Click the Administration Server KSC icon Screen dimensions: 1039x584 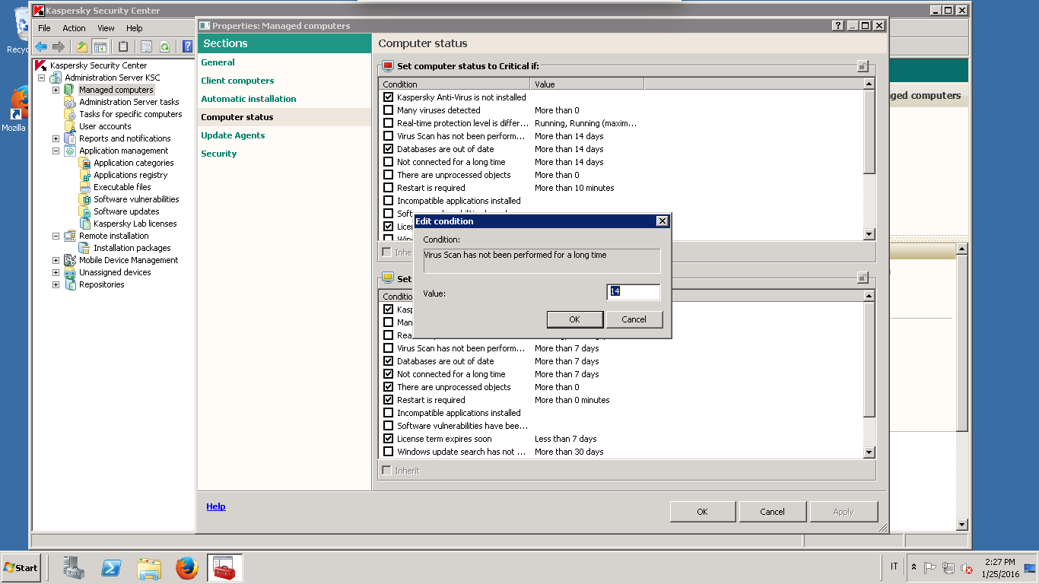56,78
